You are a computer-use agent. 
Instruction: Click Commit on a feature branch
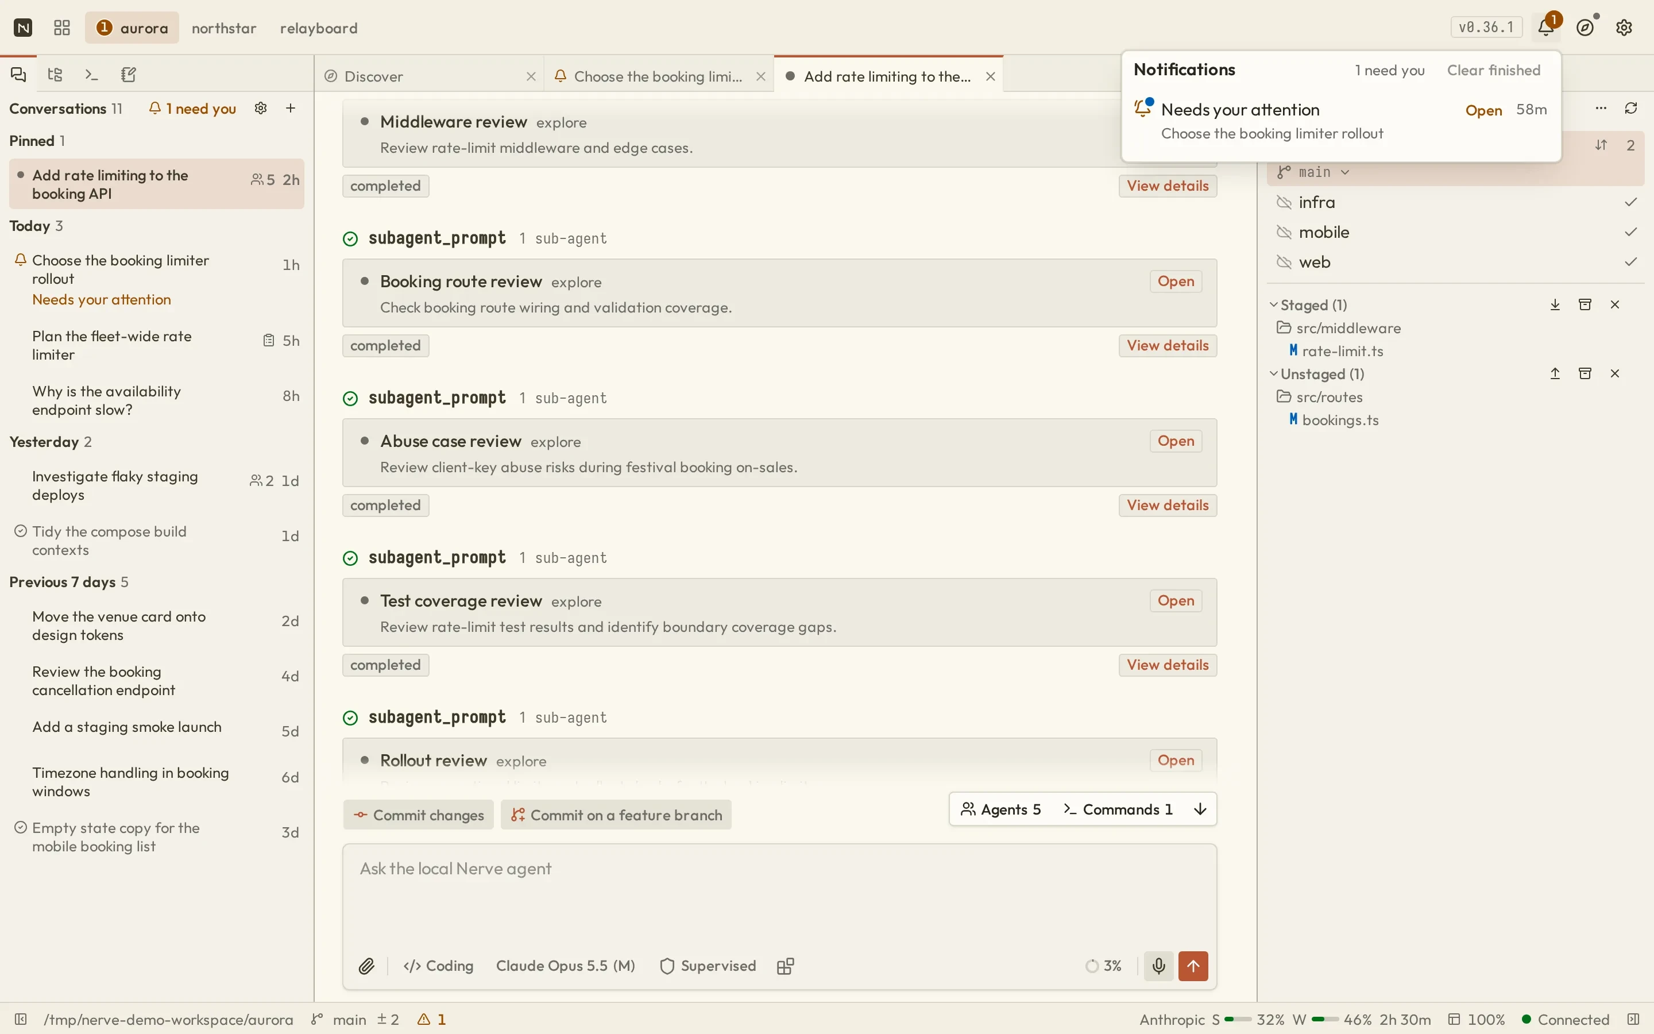(x=616, y=815)
